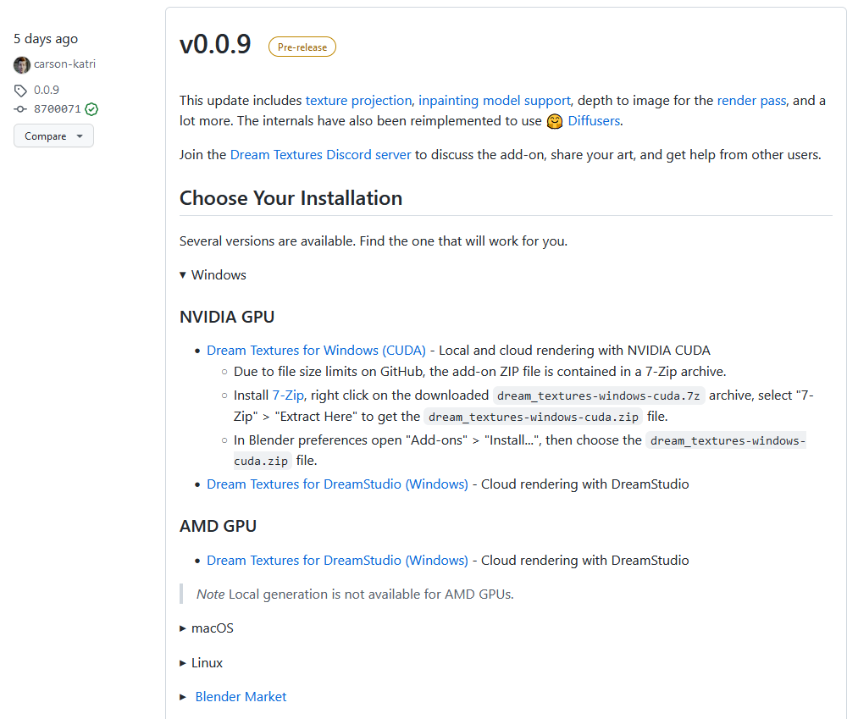Open the 8700071 commit hash link
This screenshot has height=719, width=847.
pos(58,109)
